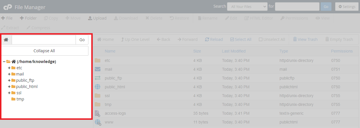Click the tmp folder icon in file list
Screen dimensions: 360x128
point(98,104)
